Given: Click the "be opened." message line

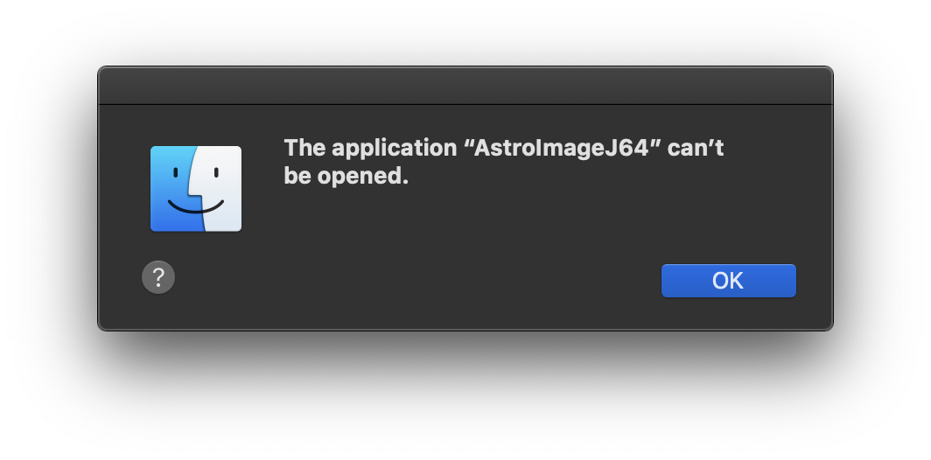Looking at the screenshot, I should coord(346,176).
